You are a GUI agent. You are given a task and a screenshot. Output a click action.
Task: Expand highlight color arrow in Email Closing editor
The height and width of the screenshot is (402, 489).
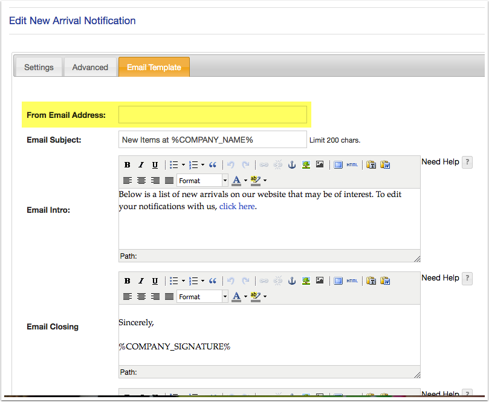point(265,296)
